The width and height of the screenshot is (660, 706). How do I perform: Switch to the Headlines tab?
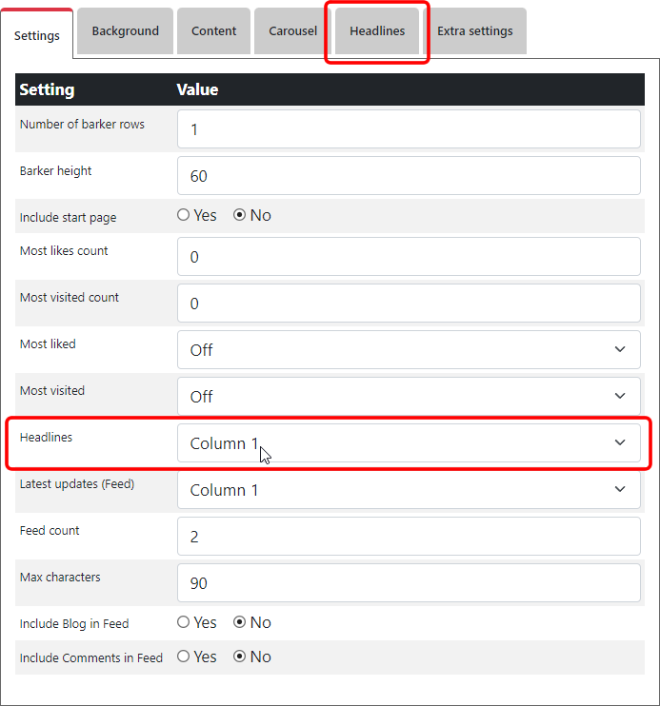[x=376, y=30]
